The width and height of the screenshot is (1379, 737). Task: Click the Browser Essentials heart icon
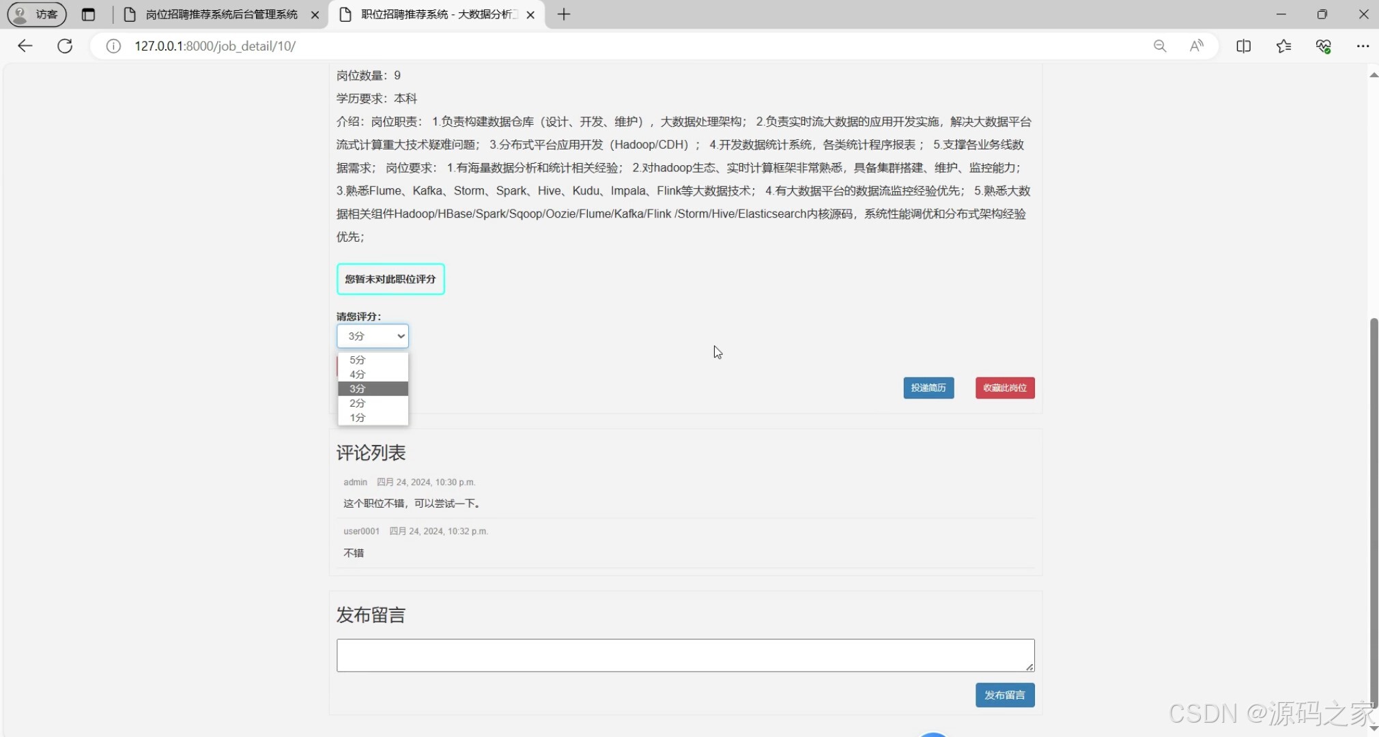pos(1323,46)
